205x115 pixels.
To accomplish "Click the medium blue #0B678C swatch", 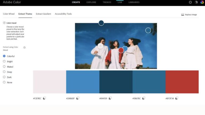I will [x=149, y=82].
